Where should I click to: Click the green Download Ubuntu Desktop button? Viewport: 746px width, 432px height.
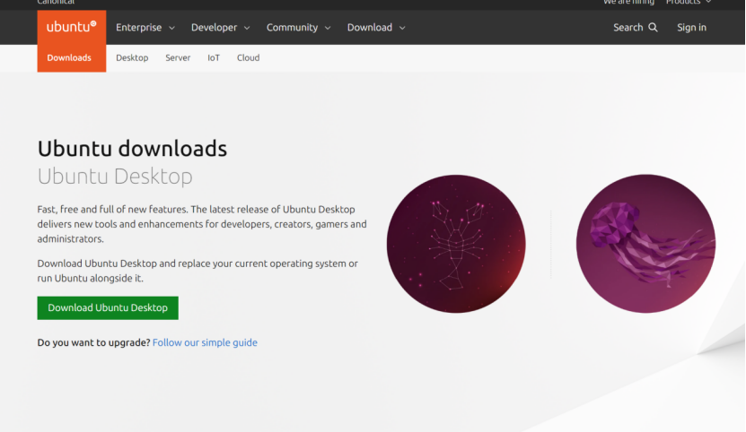coord(108,308)
